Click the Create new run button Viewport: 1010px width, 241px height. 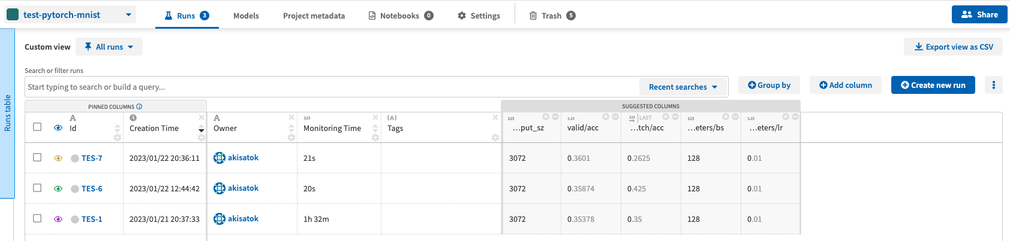pos(933,85)
